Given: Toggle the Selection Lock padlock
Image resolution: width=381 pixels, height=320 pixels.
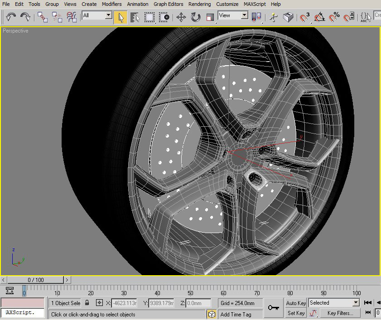Looking at the screenshot, I should coord(87,303).
